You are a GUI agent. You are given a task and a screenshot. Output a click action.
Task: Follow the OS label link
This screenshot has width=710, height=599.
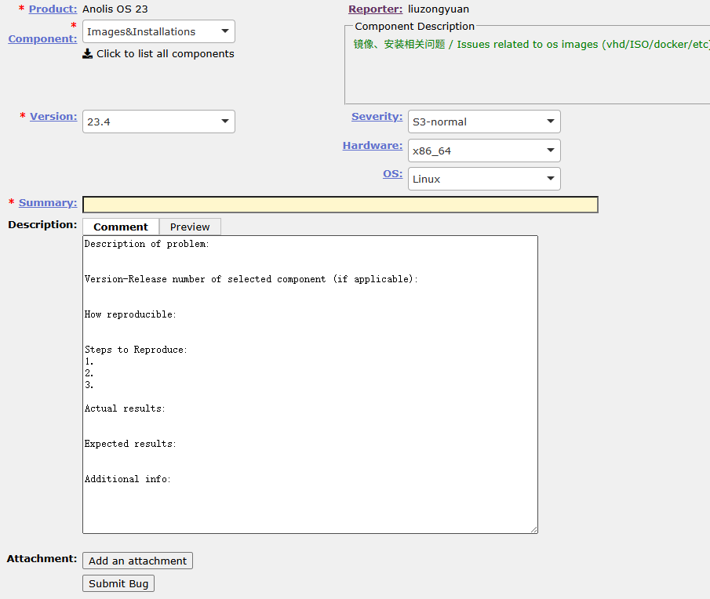[x=392, y=173]
